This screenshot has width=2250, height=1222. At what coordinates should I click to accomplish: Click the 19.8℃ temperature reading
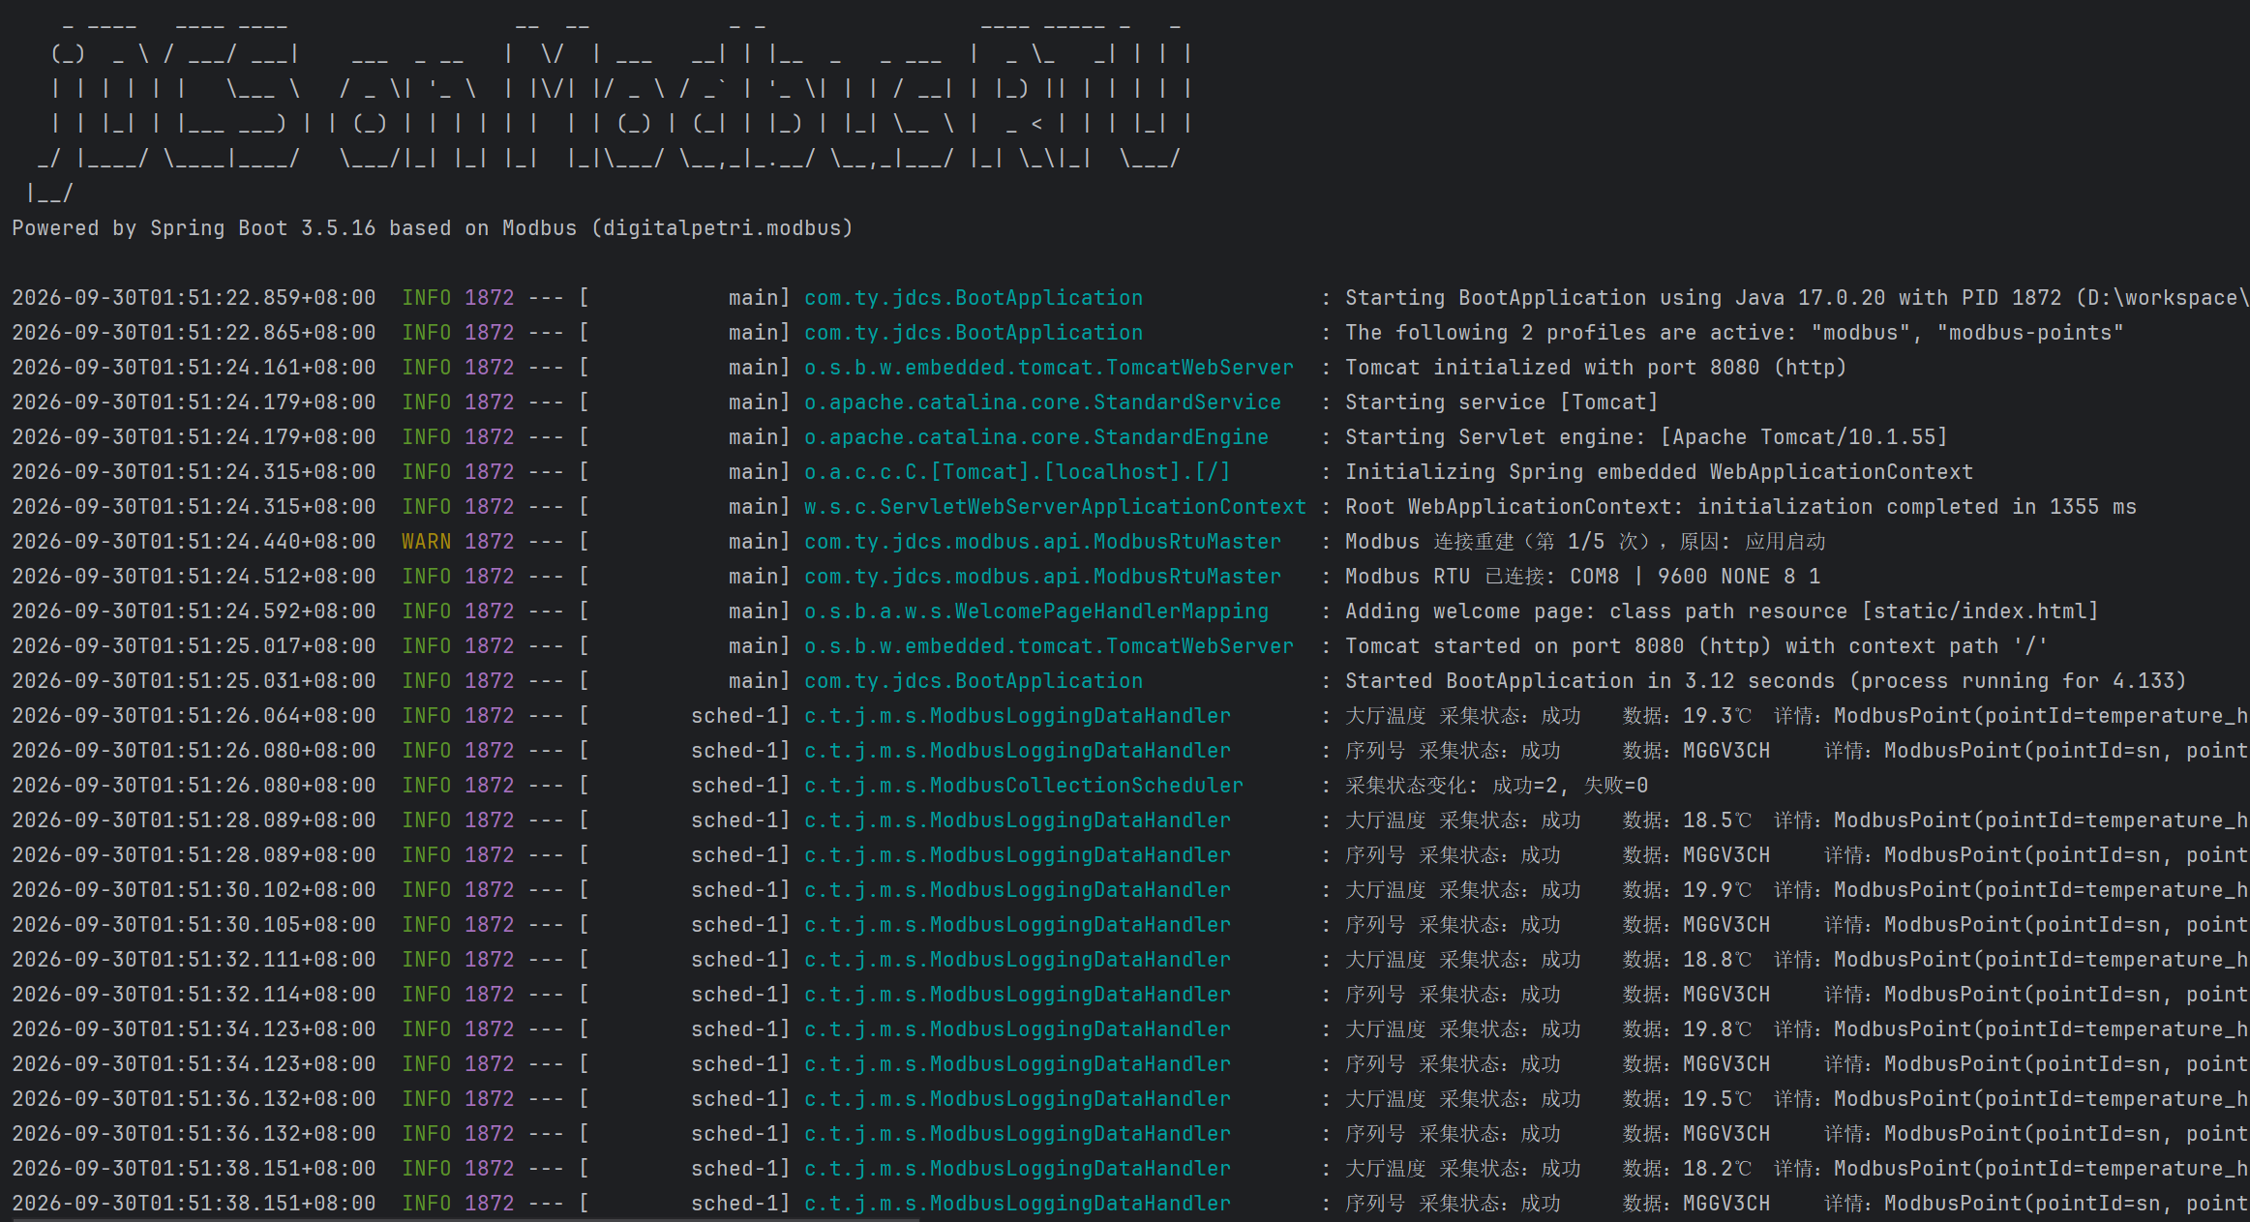[1718, 1029]
